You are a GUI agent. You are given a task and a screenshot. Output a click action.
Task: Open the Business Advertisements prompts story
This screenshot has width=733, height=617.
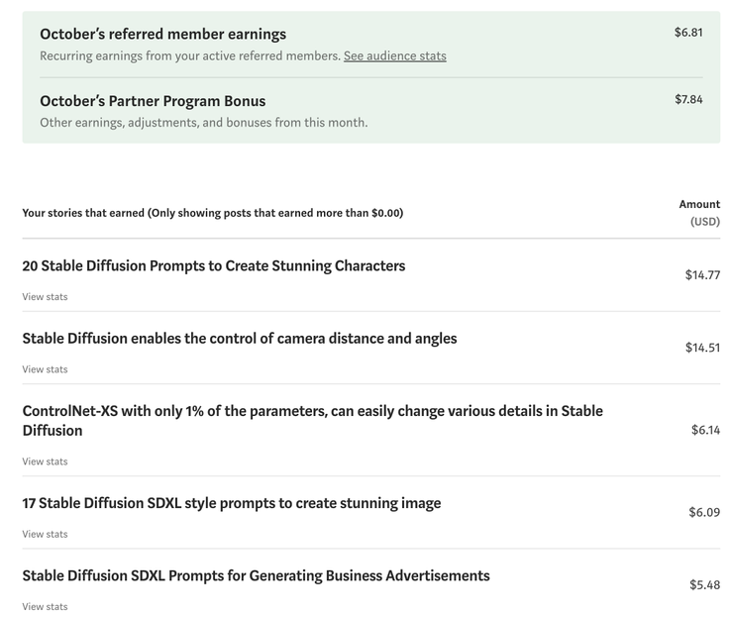256,575
